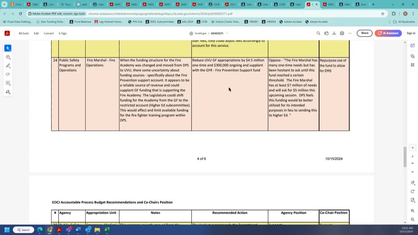Viewport: 418px width, 235px height.
Task: Click the 'Repurpose use of the fund' cell
Action: point(334,94)
